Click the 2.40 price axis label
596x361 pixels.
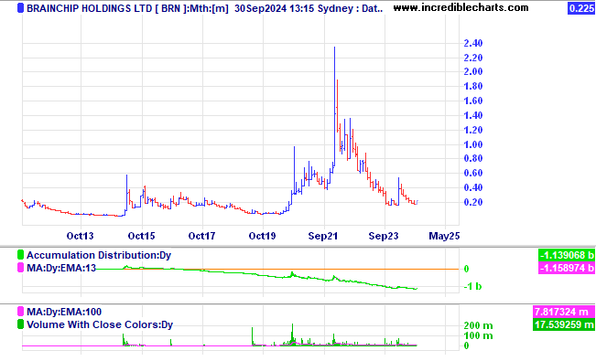[472, 43]
